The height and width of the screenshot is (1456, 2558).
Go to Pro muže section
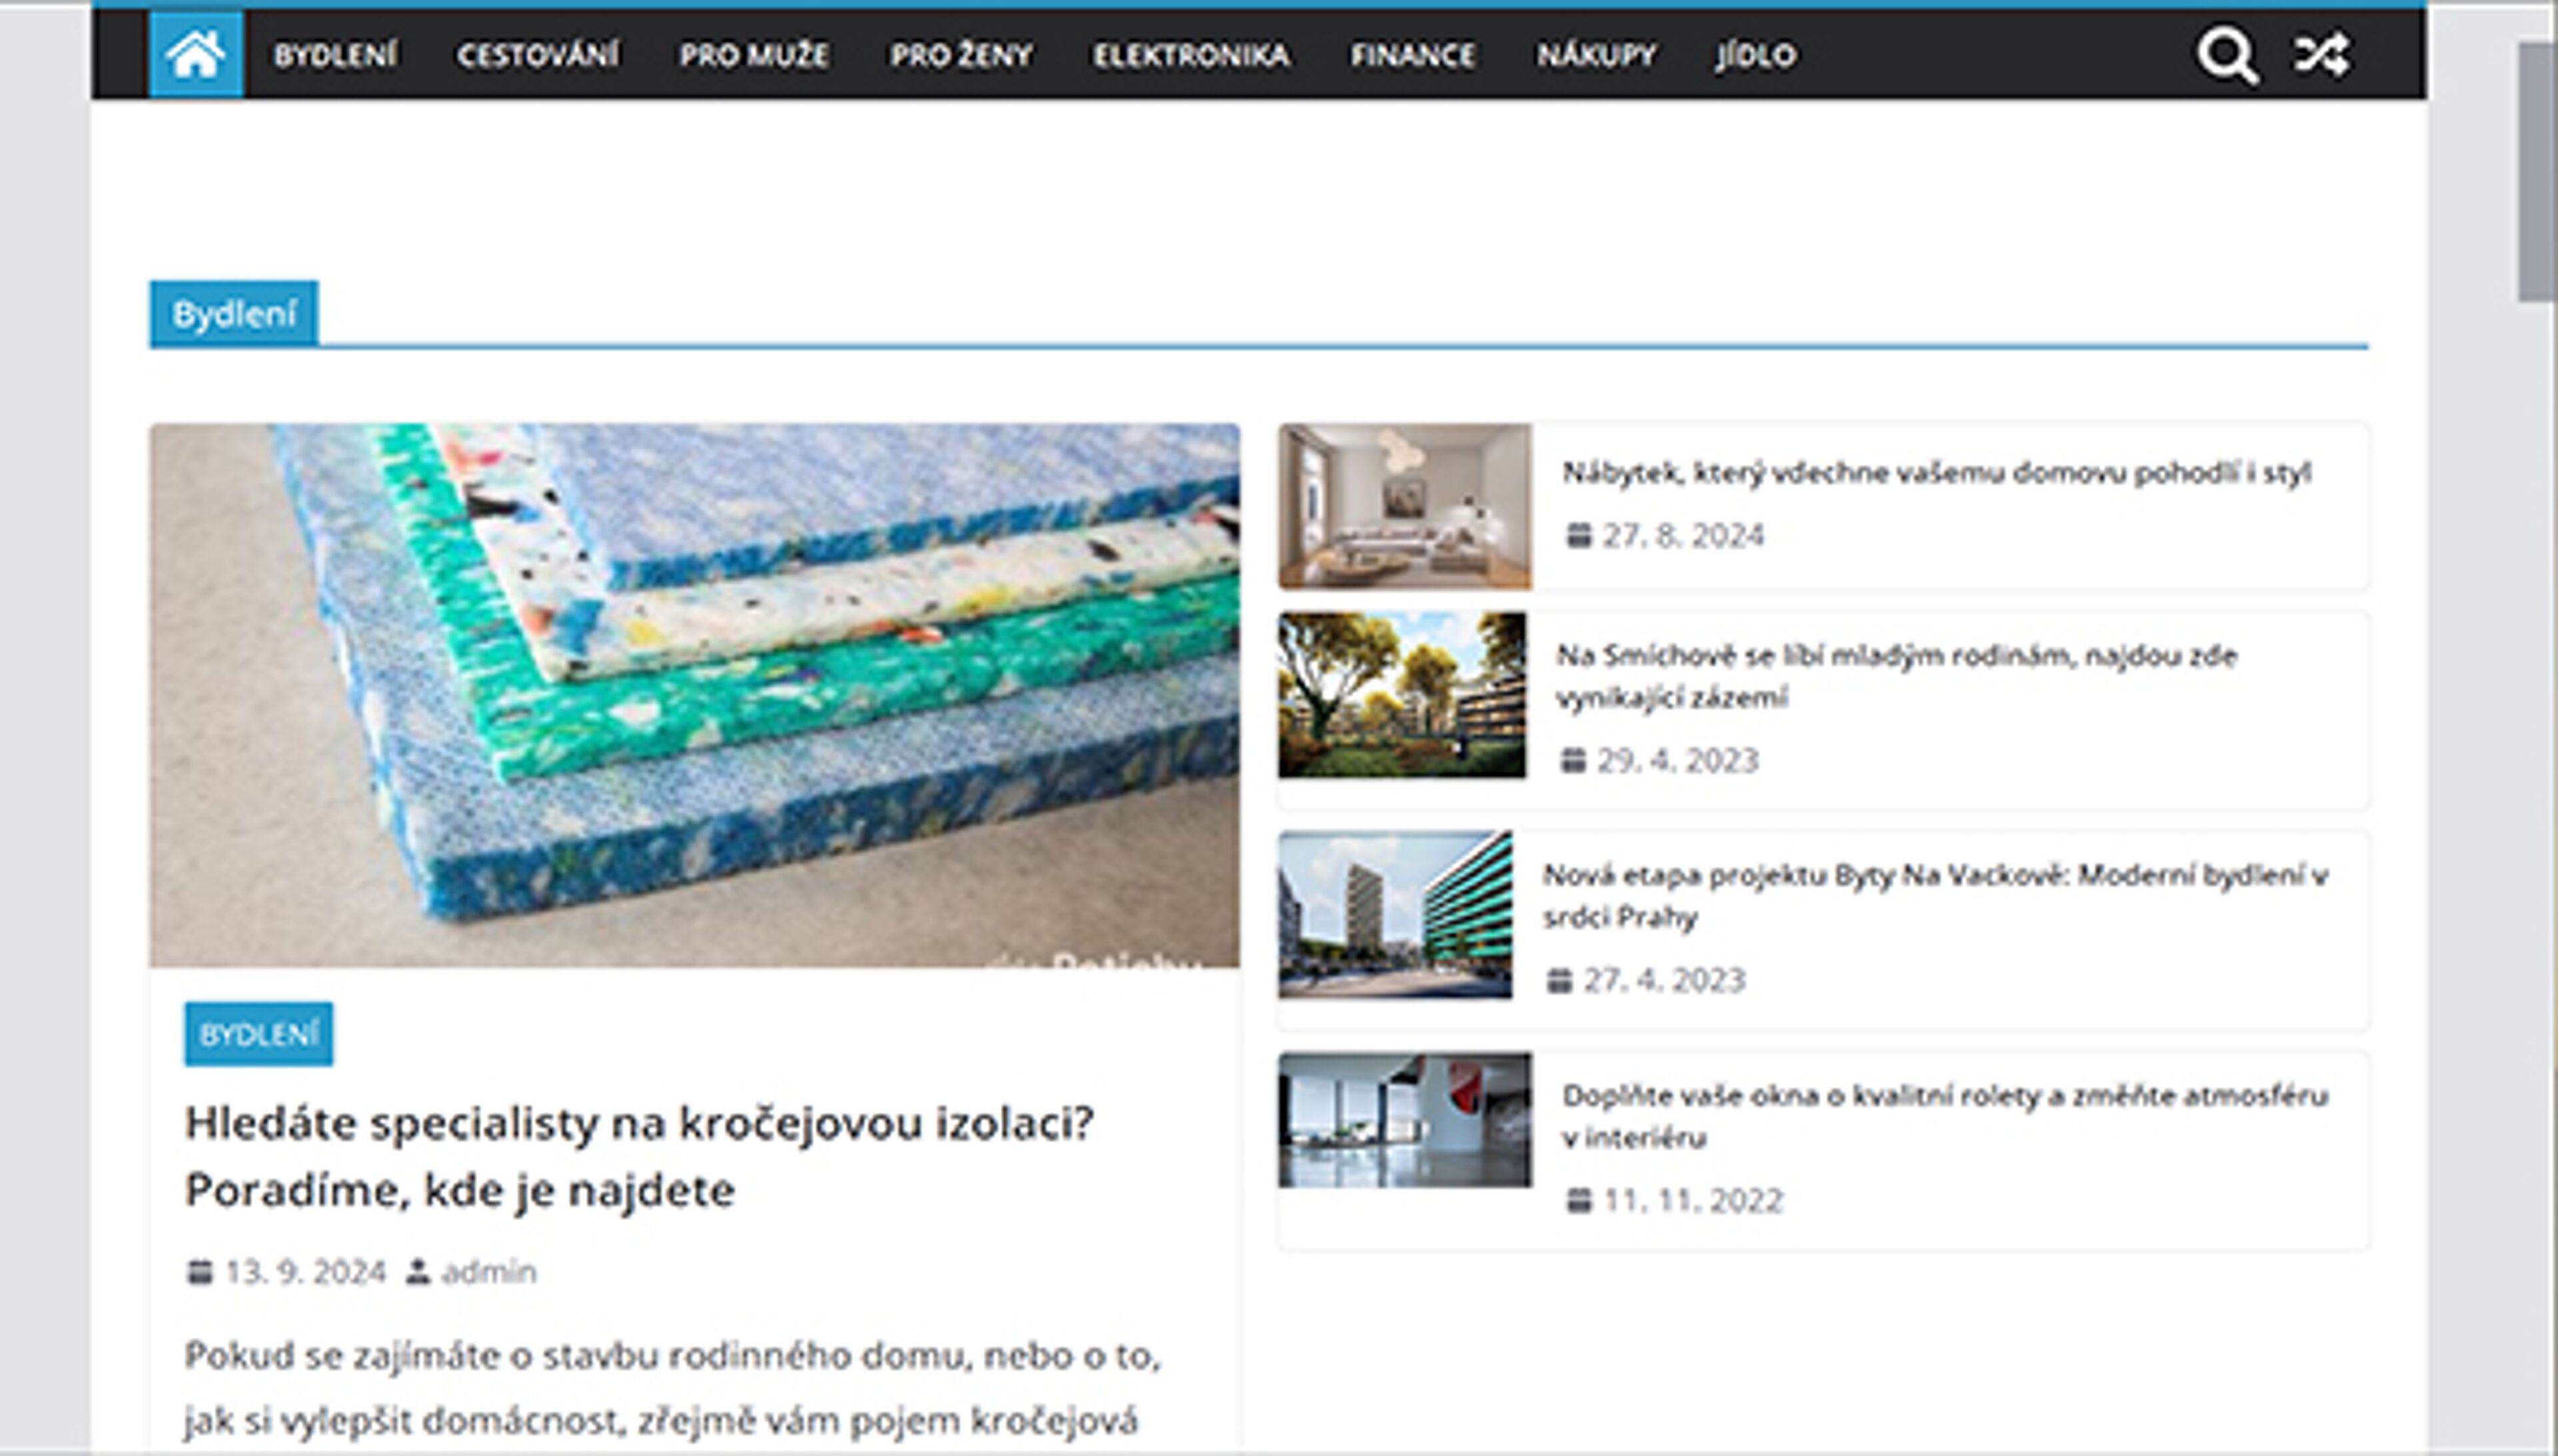754,55
